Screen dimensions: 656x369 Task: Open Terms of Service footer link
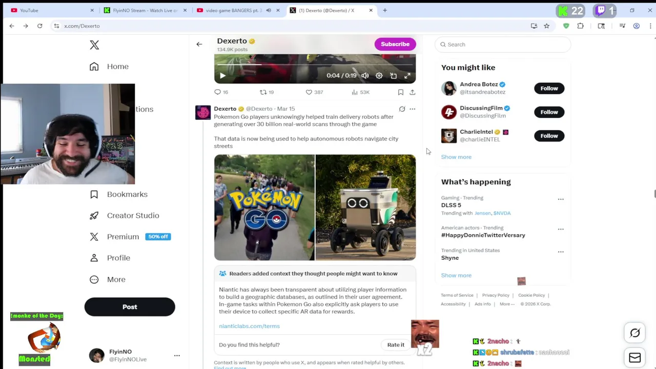click(x=457, y=295)
